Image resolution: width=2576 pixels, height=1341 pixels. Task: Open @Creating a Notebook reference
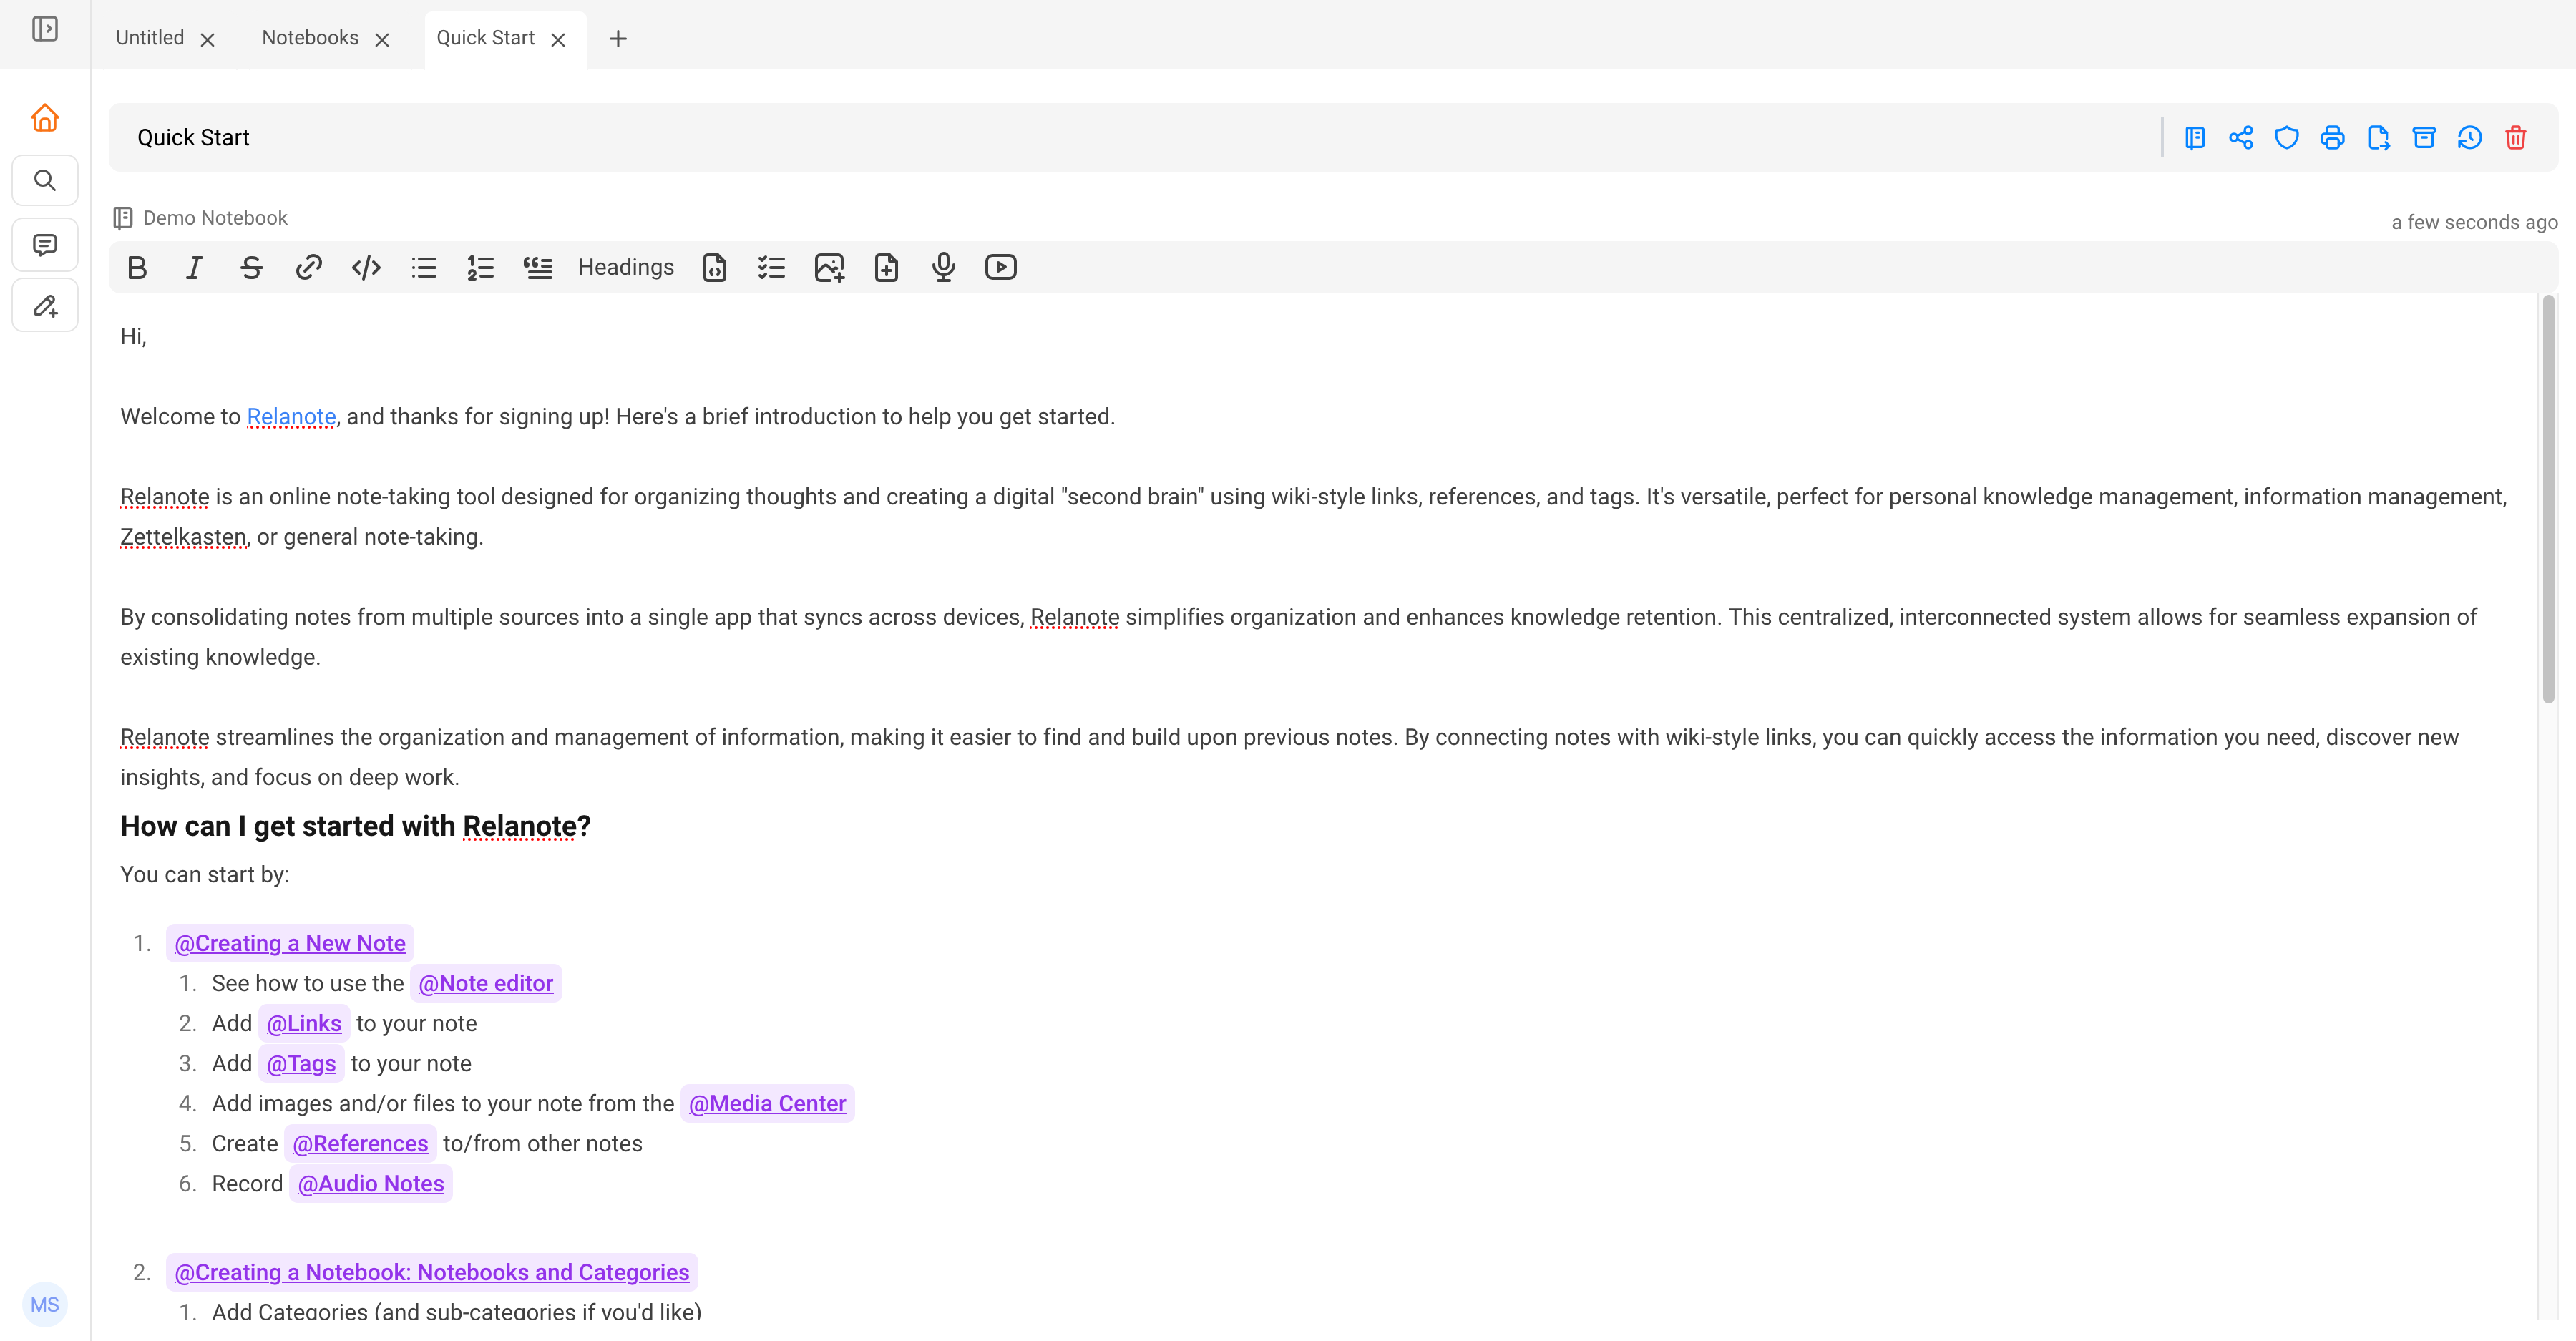point(432,1272)
